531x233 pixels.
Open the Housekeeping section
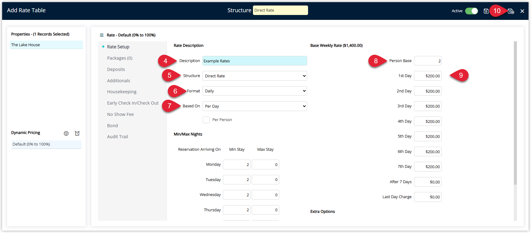pyautogui.click(x=122, y=92)
